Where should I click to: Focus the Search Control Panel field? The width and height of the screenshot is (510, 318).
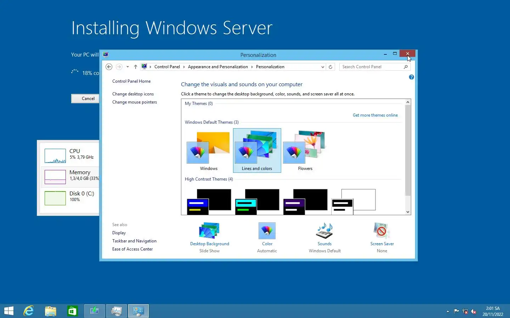(x=371, y=67)
